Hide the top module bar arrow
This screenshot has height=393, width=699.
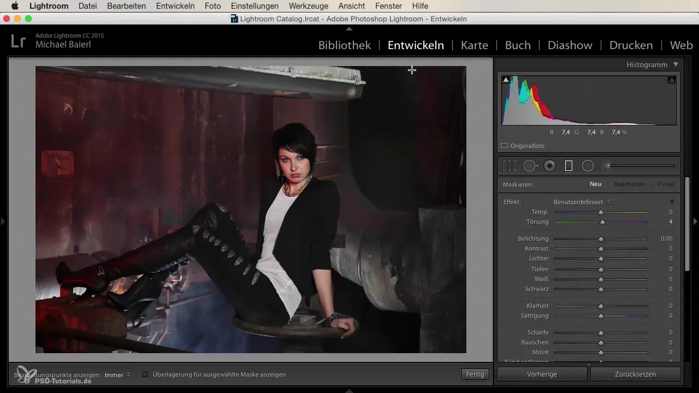(349, 28)
